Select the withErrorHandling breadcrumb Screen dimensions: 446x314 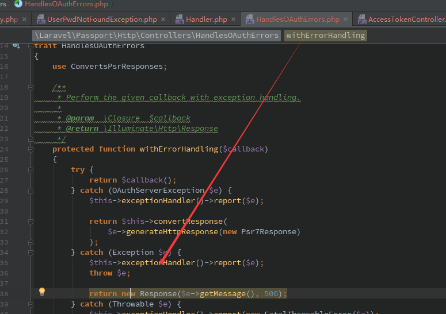point(325,36)
